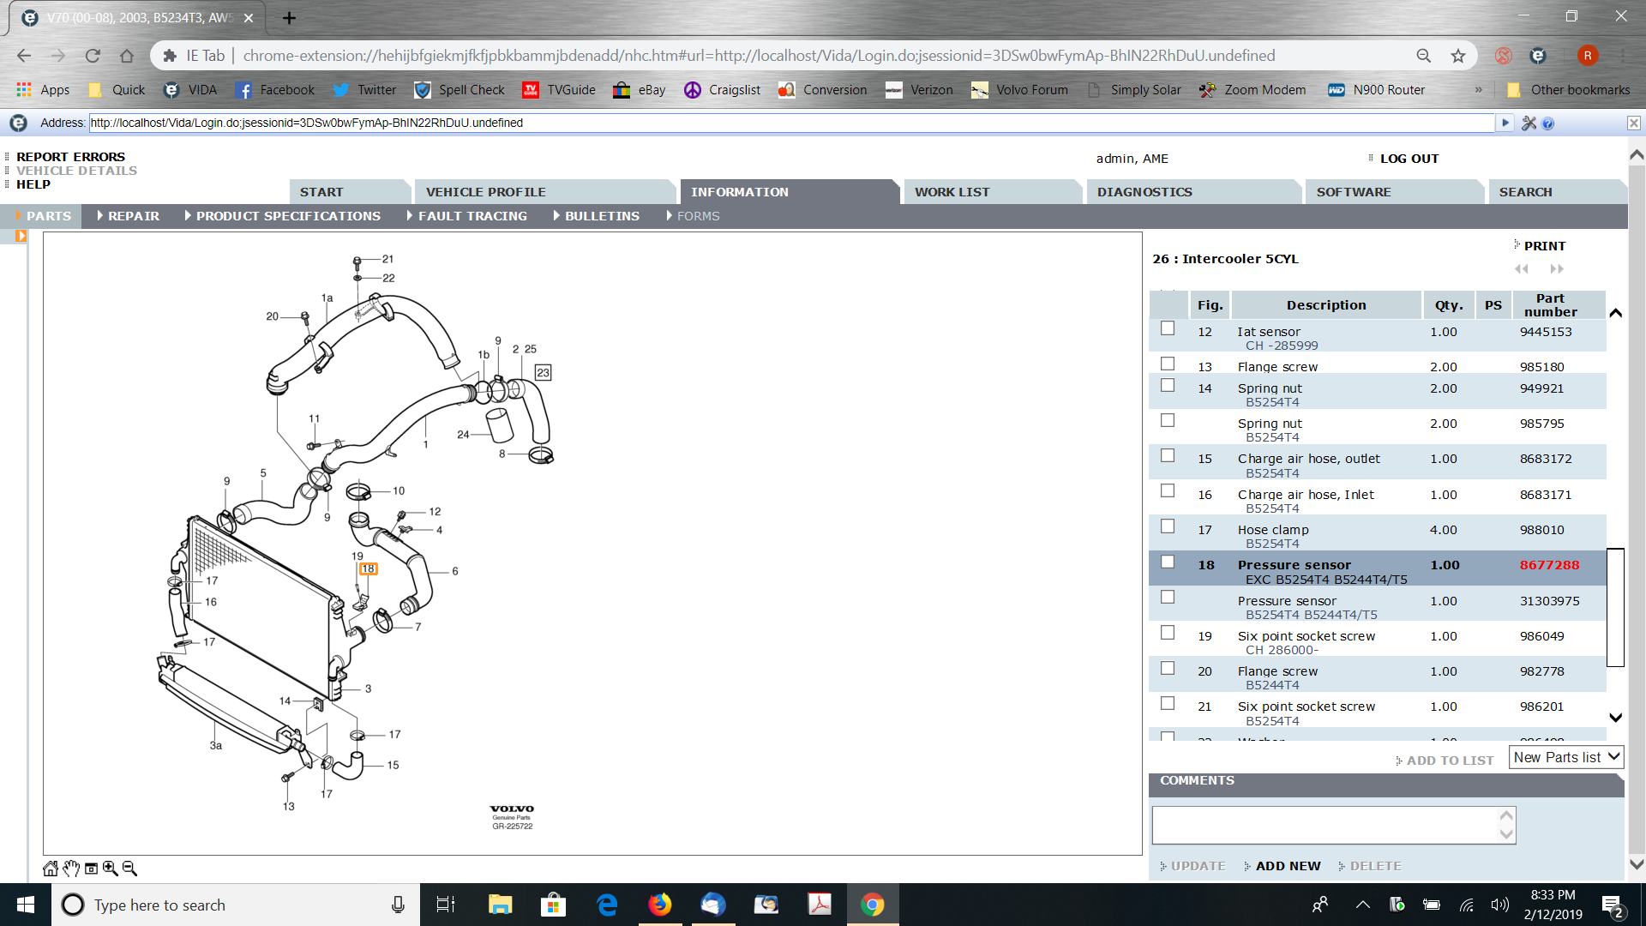The height and width of the screenshot is (926, 1646).
Task: Click the previous page double-arrow icon under PRINT
Action: 1522,269
